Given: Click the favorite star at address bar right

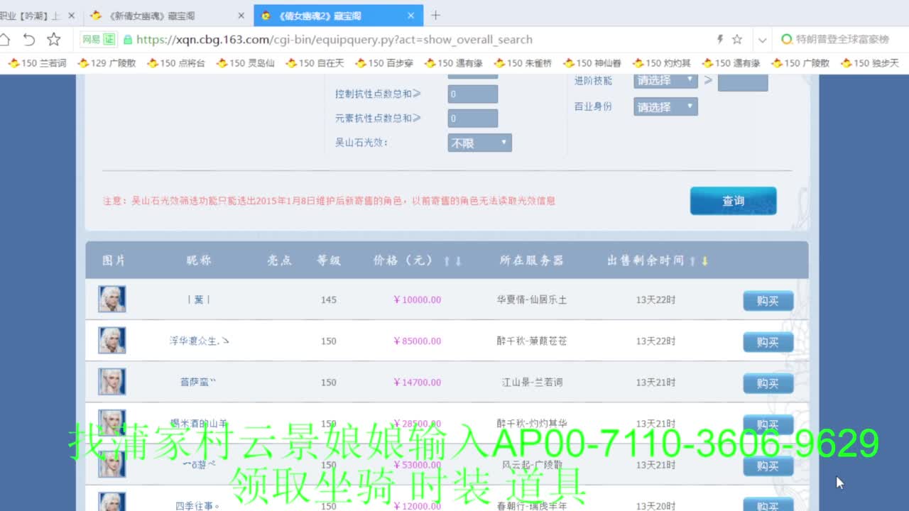Looking at the screenshot, I should coord(737,40).
